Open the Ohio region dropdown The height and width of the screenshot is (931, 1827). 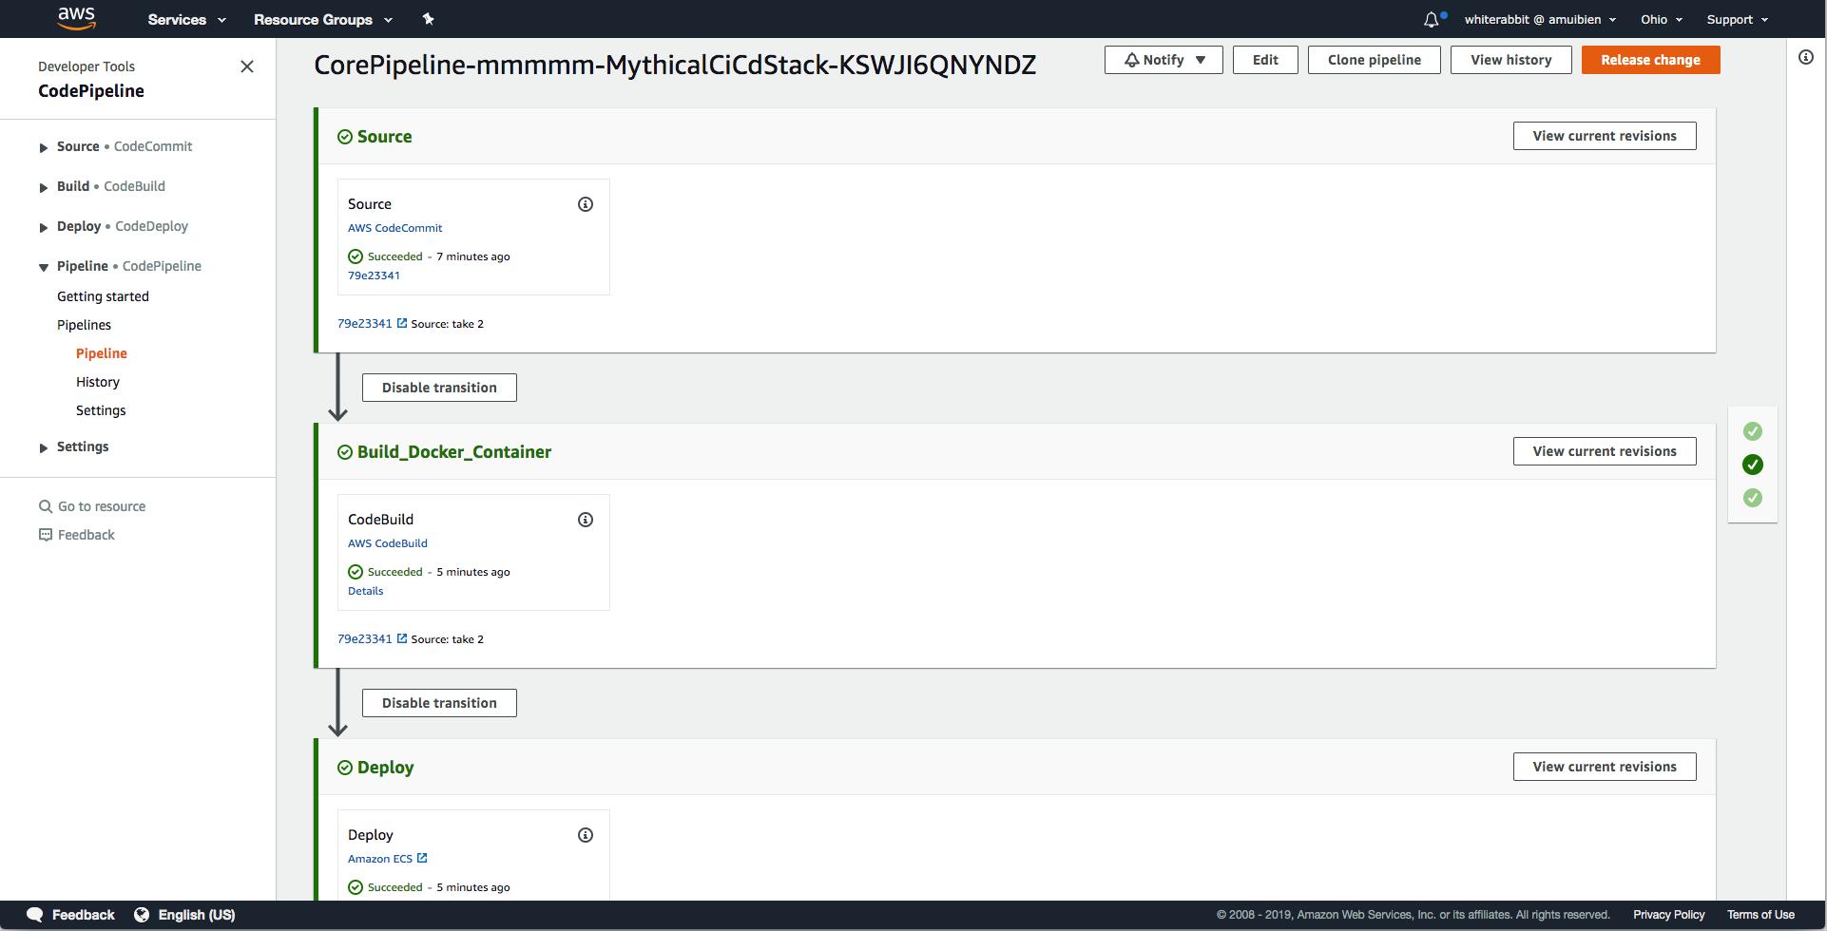tap(1662, 19)
